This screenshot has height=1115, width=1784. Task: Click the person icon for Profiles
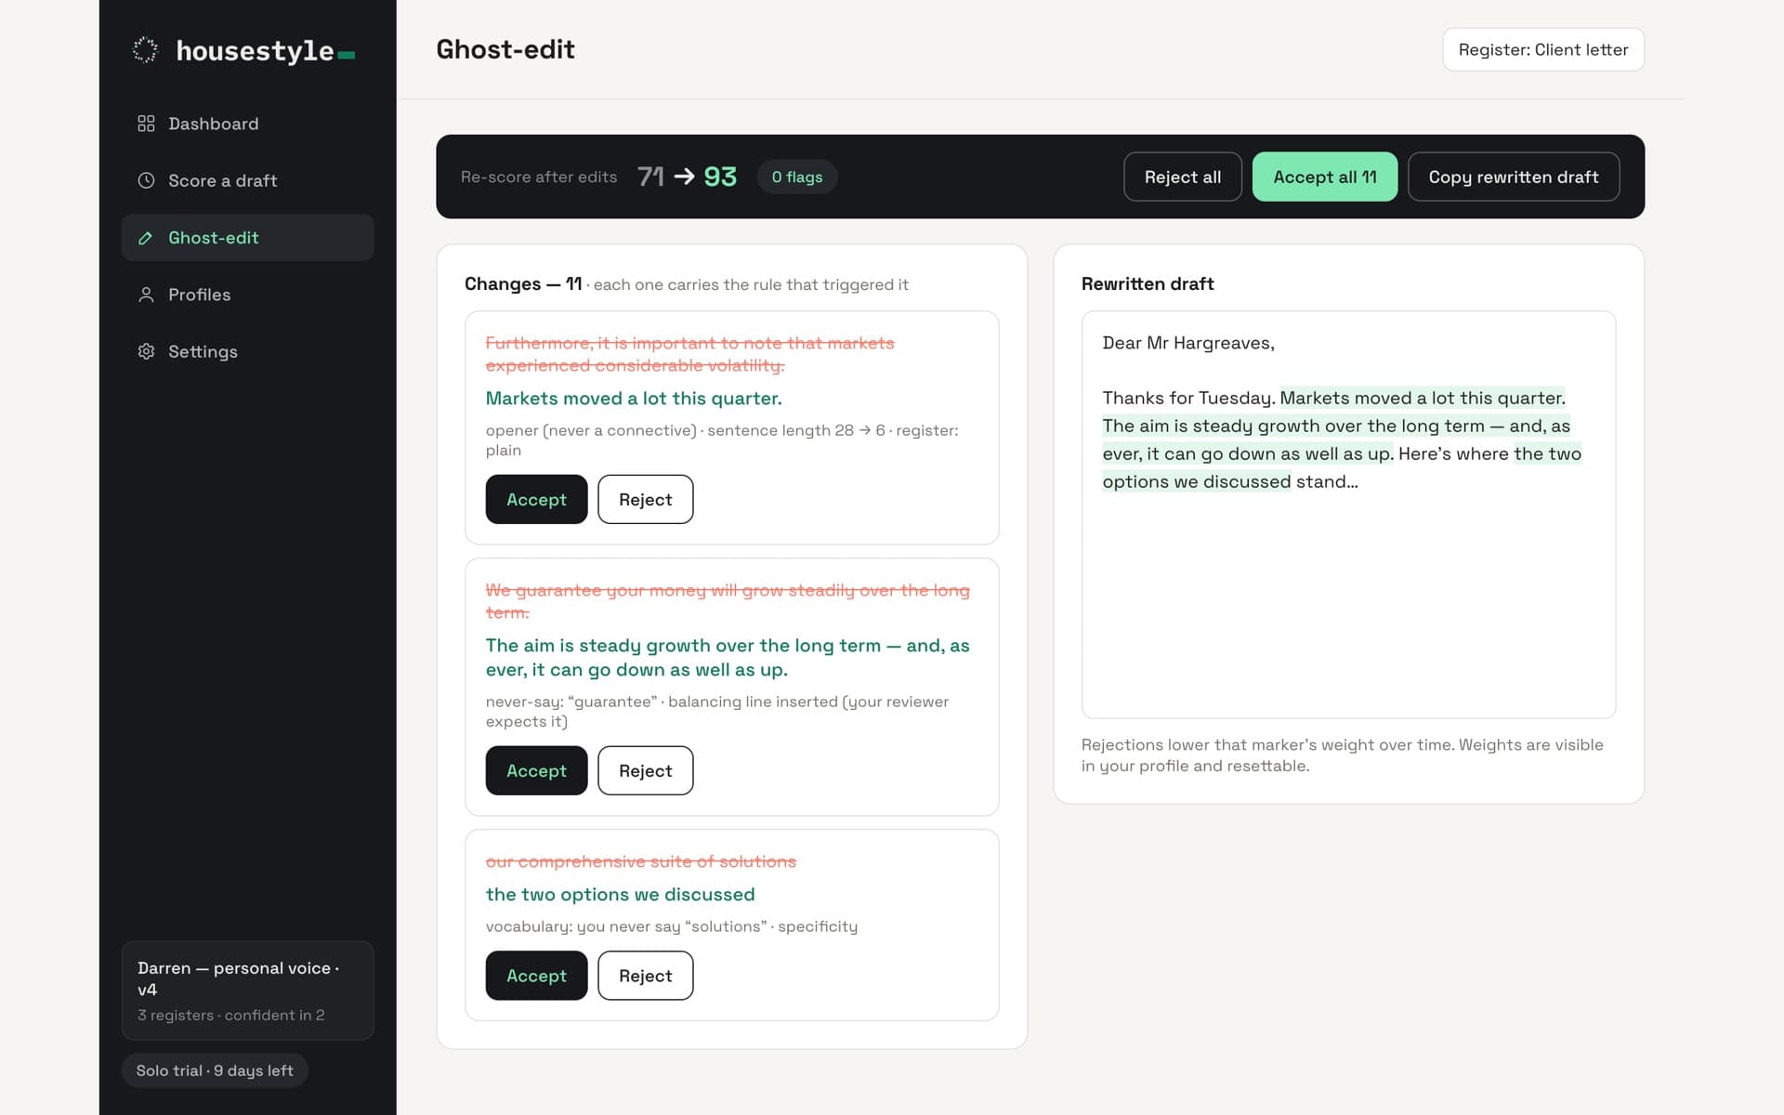tap(146, 295)
